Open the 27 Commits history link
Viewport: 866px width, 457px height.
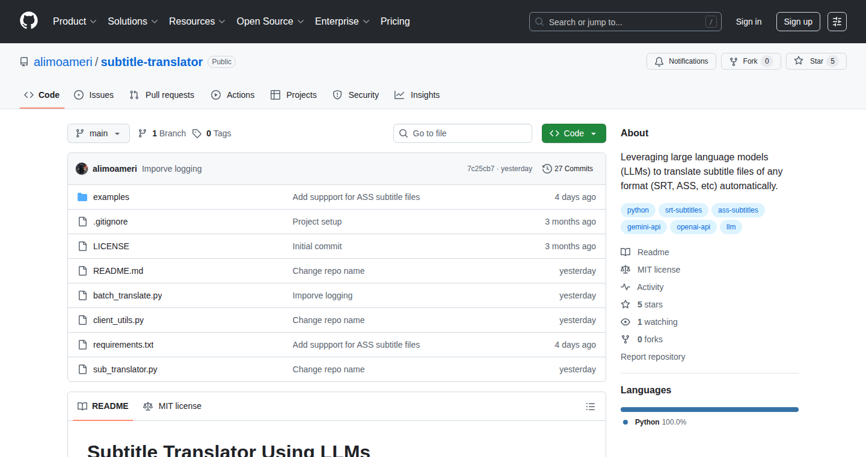(x=568, y=169)
